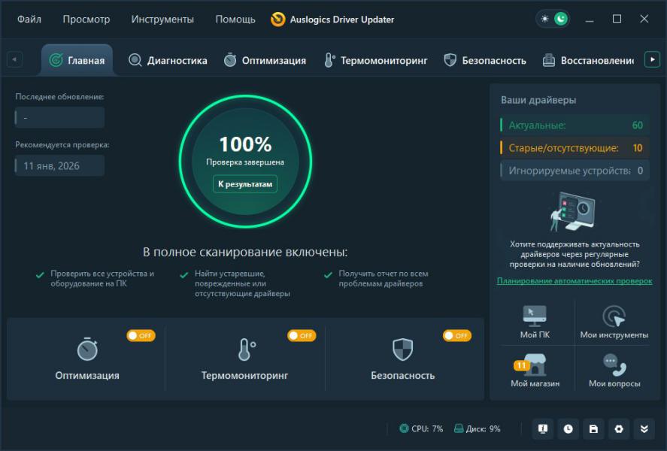This screenshot has height=451, width=667.
Task: Click the save floppy disk icon
Action: click(593, 428)
